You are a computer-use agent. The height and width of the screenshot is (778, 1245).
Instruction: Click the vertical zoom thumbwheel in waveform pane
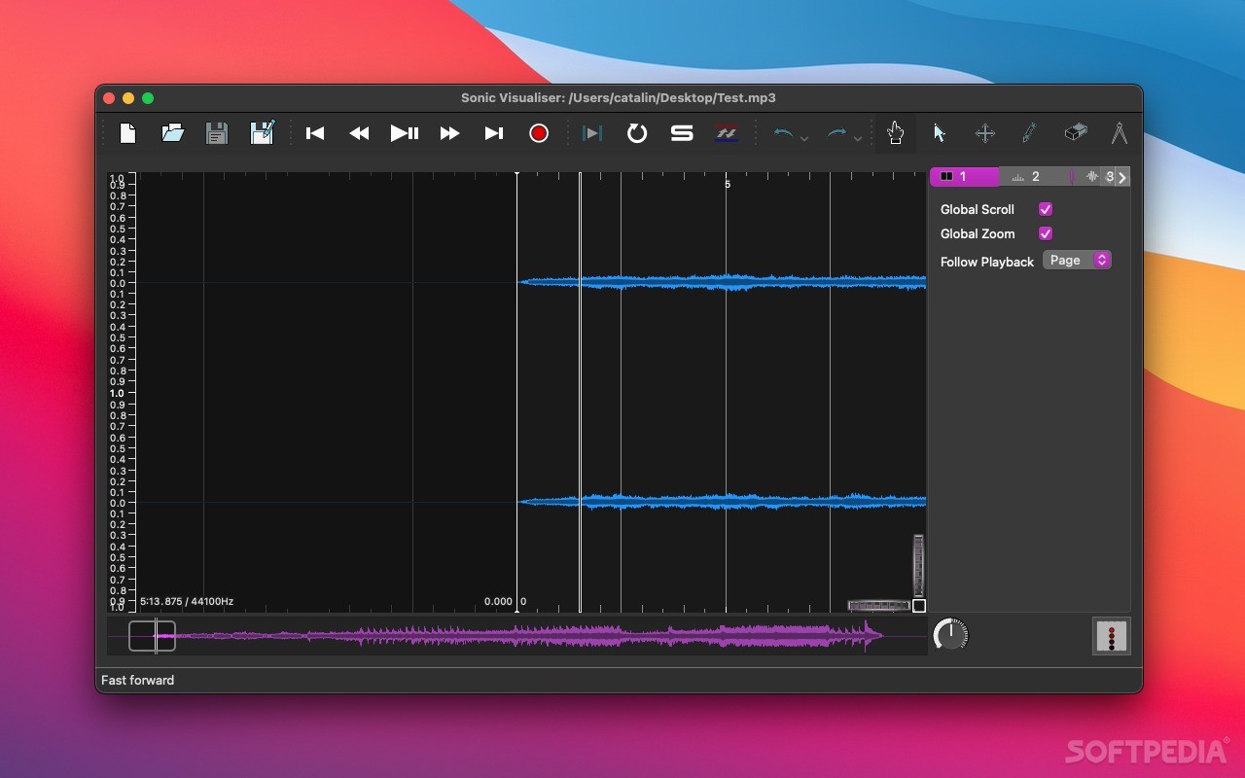point(918,565)
